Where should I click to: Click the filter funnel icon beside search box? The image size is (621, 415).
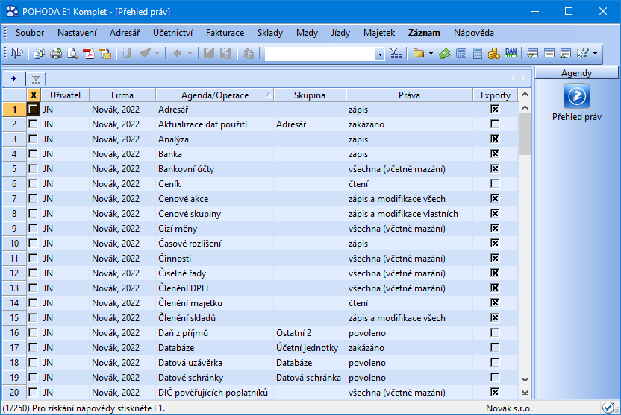pyautogui.click(x=395, y=53)
